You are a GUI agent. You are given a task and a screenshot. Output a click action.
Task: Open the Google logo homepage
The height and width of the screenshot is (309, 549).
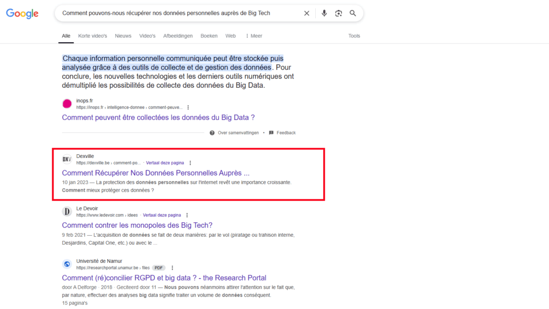[x=22, y=13]
